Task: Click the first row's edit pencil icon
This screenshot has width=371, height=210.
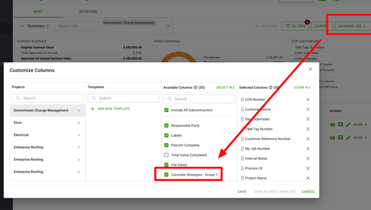Action: (x=348, y=125)
